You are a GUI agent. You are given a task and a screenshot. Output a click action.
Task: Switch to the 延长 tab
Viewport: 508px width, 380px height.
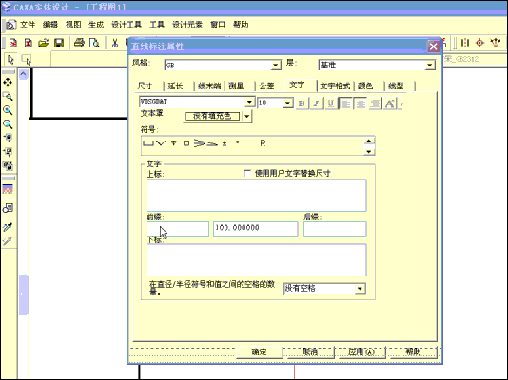[175, 85]
